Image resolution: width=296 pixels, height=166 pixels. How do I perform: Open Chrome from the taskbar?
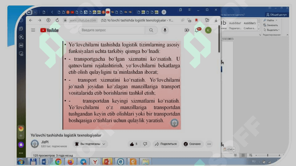pyautogui.click(x=58, y=162)
